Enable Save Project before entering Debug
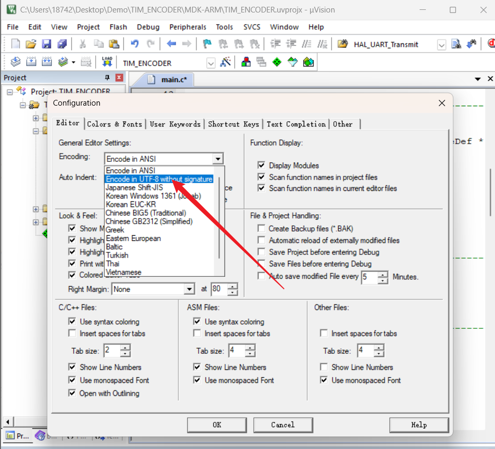495x449 pixels. 261,252
